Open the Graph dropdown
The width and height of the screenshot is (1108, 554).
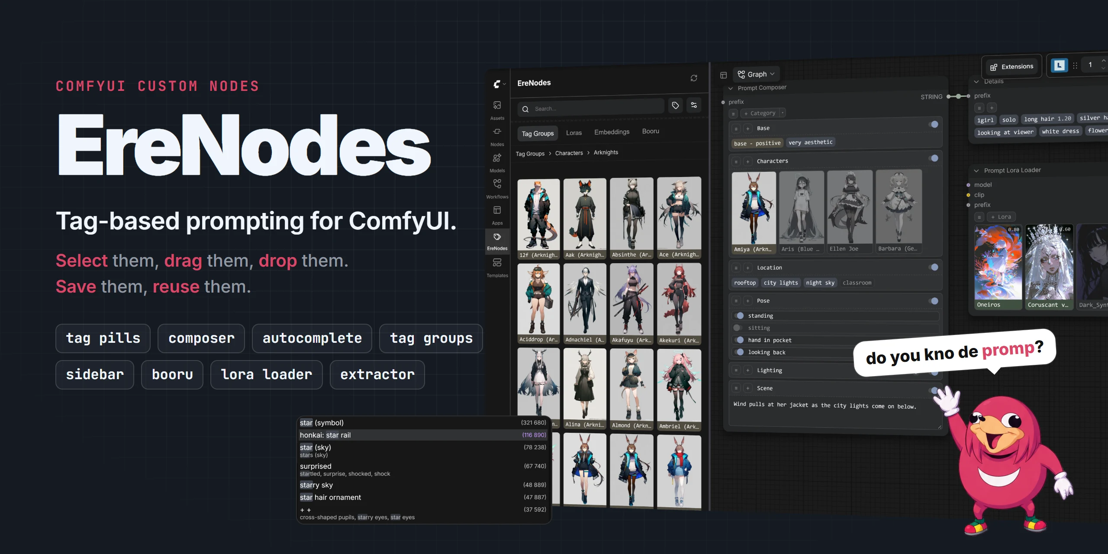point(756,74)
